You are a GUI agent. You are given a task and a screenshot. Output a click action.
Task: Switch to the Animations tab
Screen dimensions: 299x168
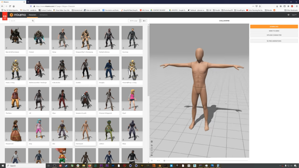click(43, 15)
